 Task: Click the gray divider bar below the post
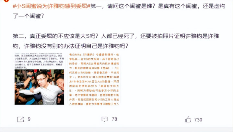click(117, 129)
